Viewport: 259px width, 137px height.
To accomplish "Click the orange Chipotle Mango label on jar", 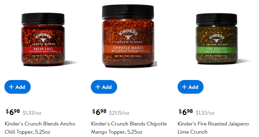I will tap(128, 49).
